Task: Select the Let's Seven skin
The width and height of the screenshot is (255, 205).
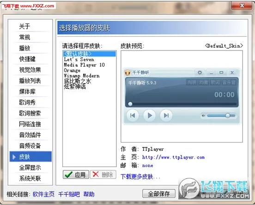Action: point(79,59)
